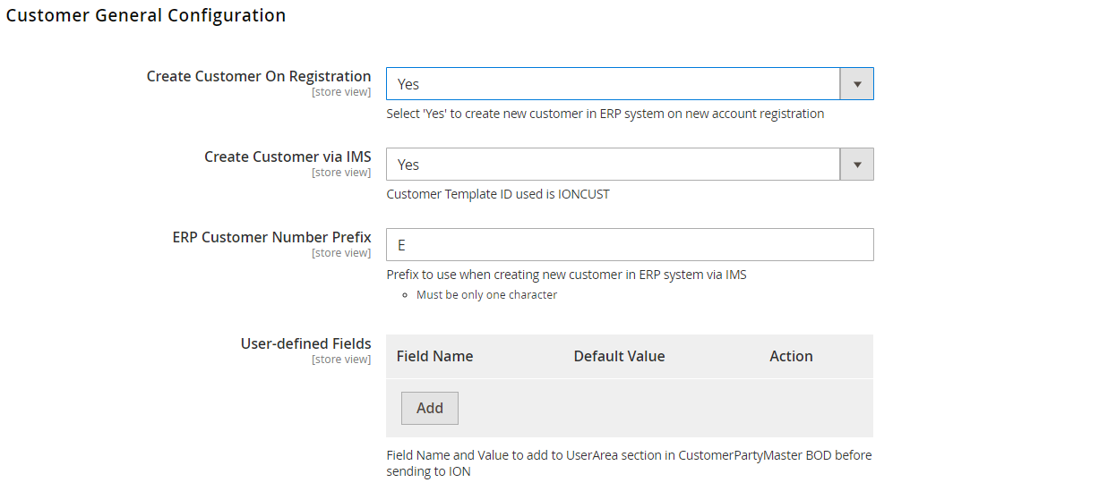1116x491 pixels.
Task: Click store view scope under ERP Customer Number Prefix
Action: [341, 253]
